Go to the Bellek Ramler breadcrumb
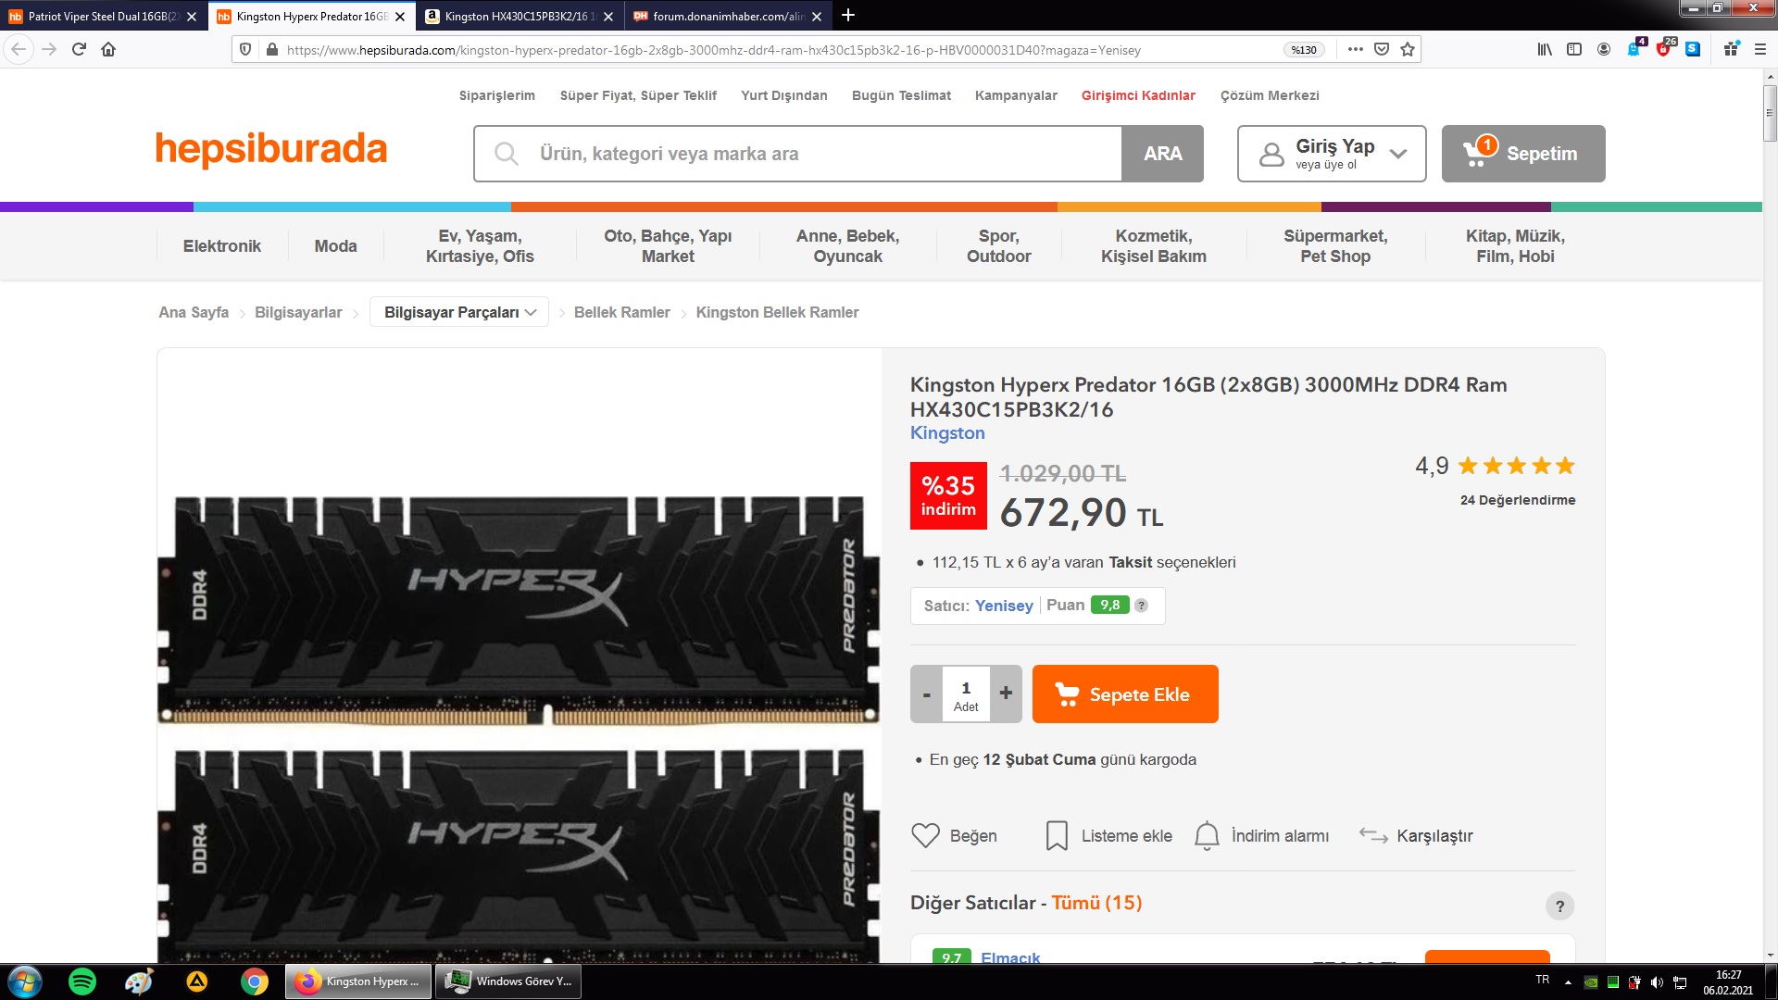 pyautogui.click(x=621, y=313)
